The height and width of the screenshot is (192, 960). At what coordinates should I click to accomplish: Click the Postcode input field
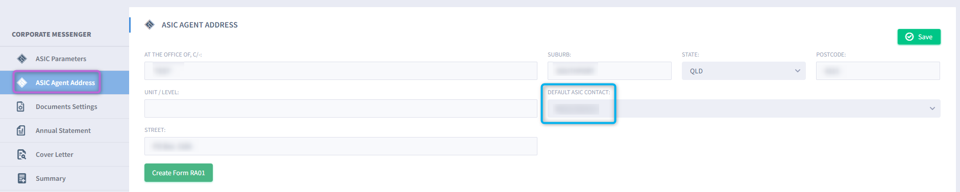878,71
